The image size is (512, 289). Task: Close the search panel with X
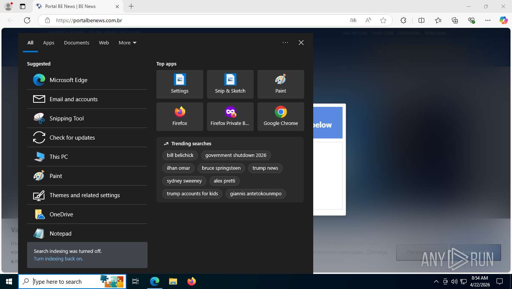click(x=301, y=43)
